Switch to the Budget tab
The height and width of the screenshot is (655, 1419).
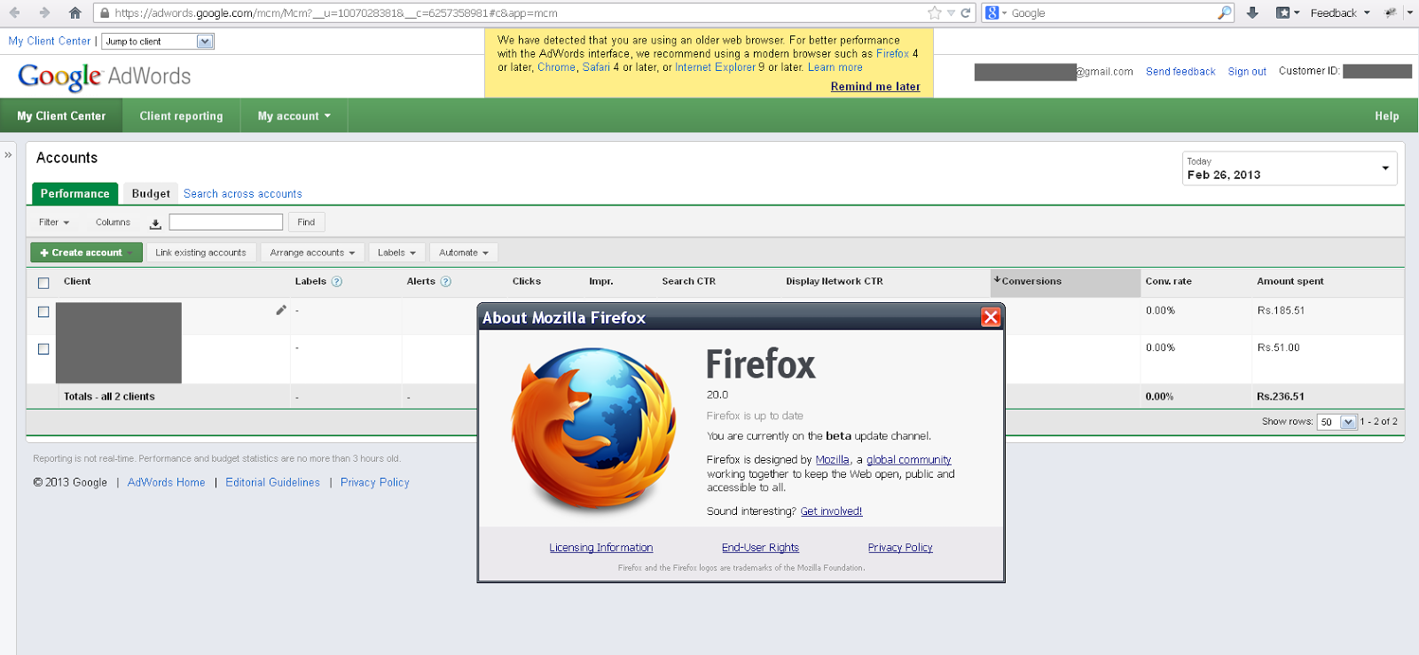(x=151, y=193)
